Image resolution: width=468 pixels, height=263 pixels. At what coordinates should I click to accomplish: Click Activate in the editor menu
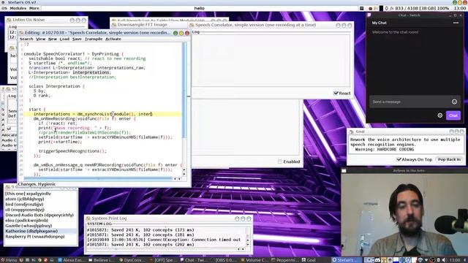coord(113,39)
